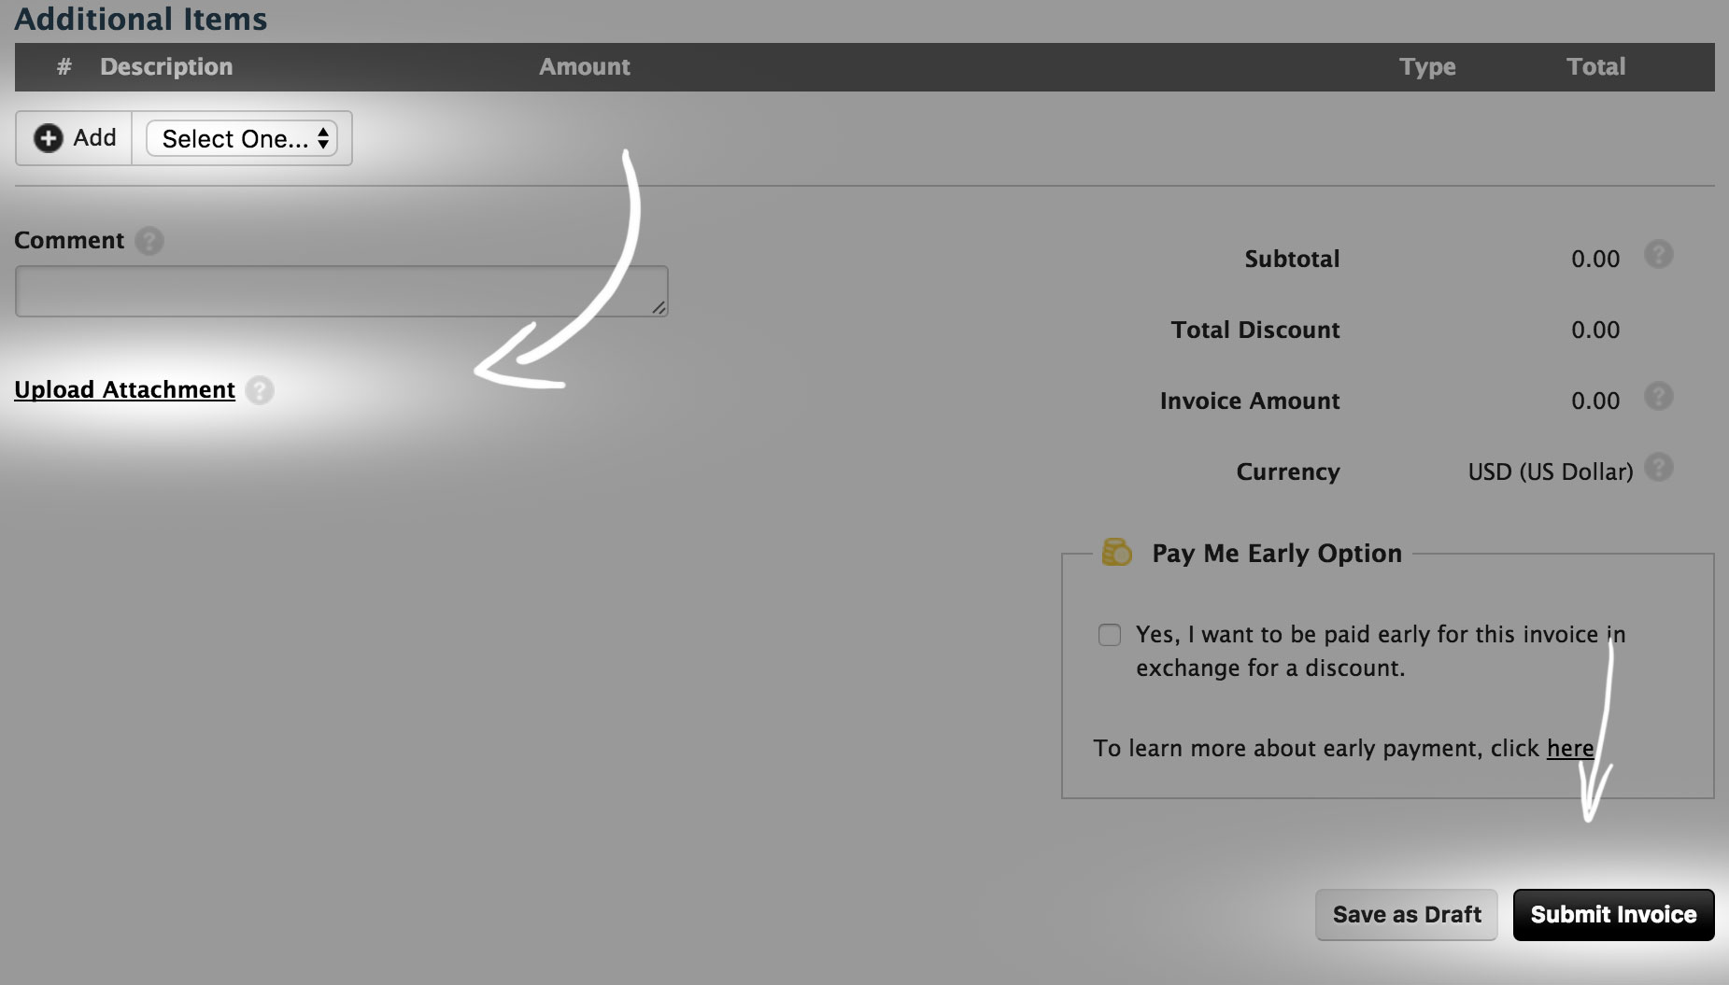Image resolution: width=1729 pixels, height=985 pixels.
Task: Click the Total column header
Action: coord(1596,67)
